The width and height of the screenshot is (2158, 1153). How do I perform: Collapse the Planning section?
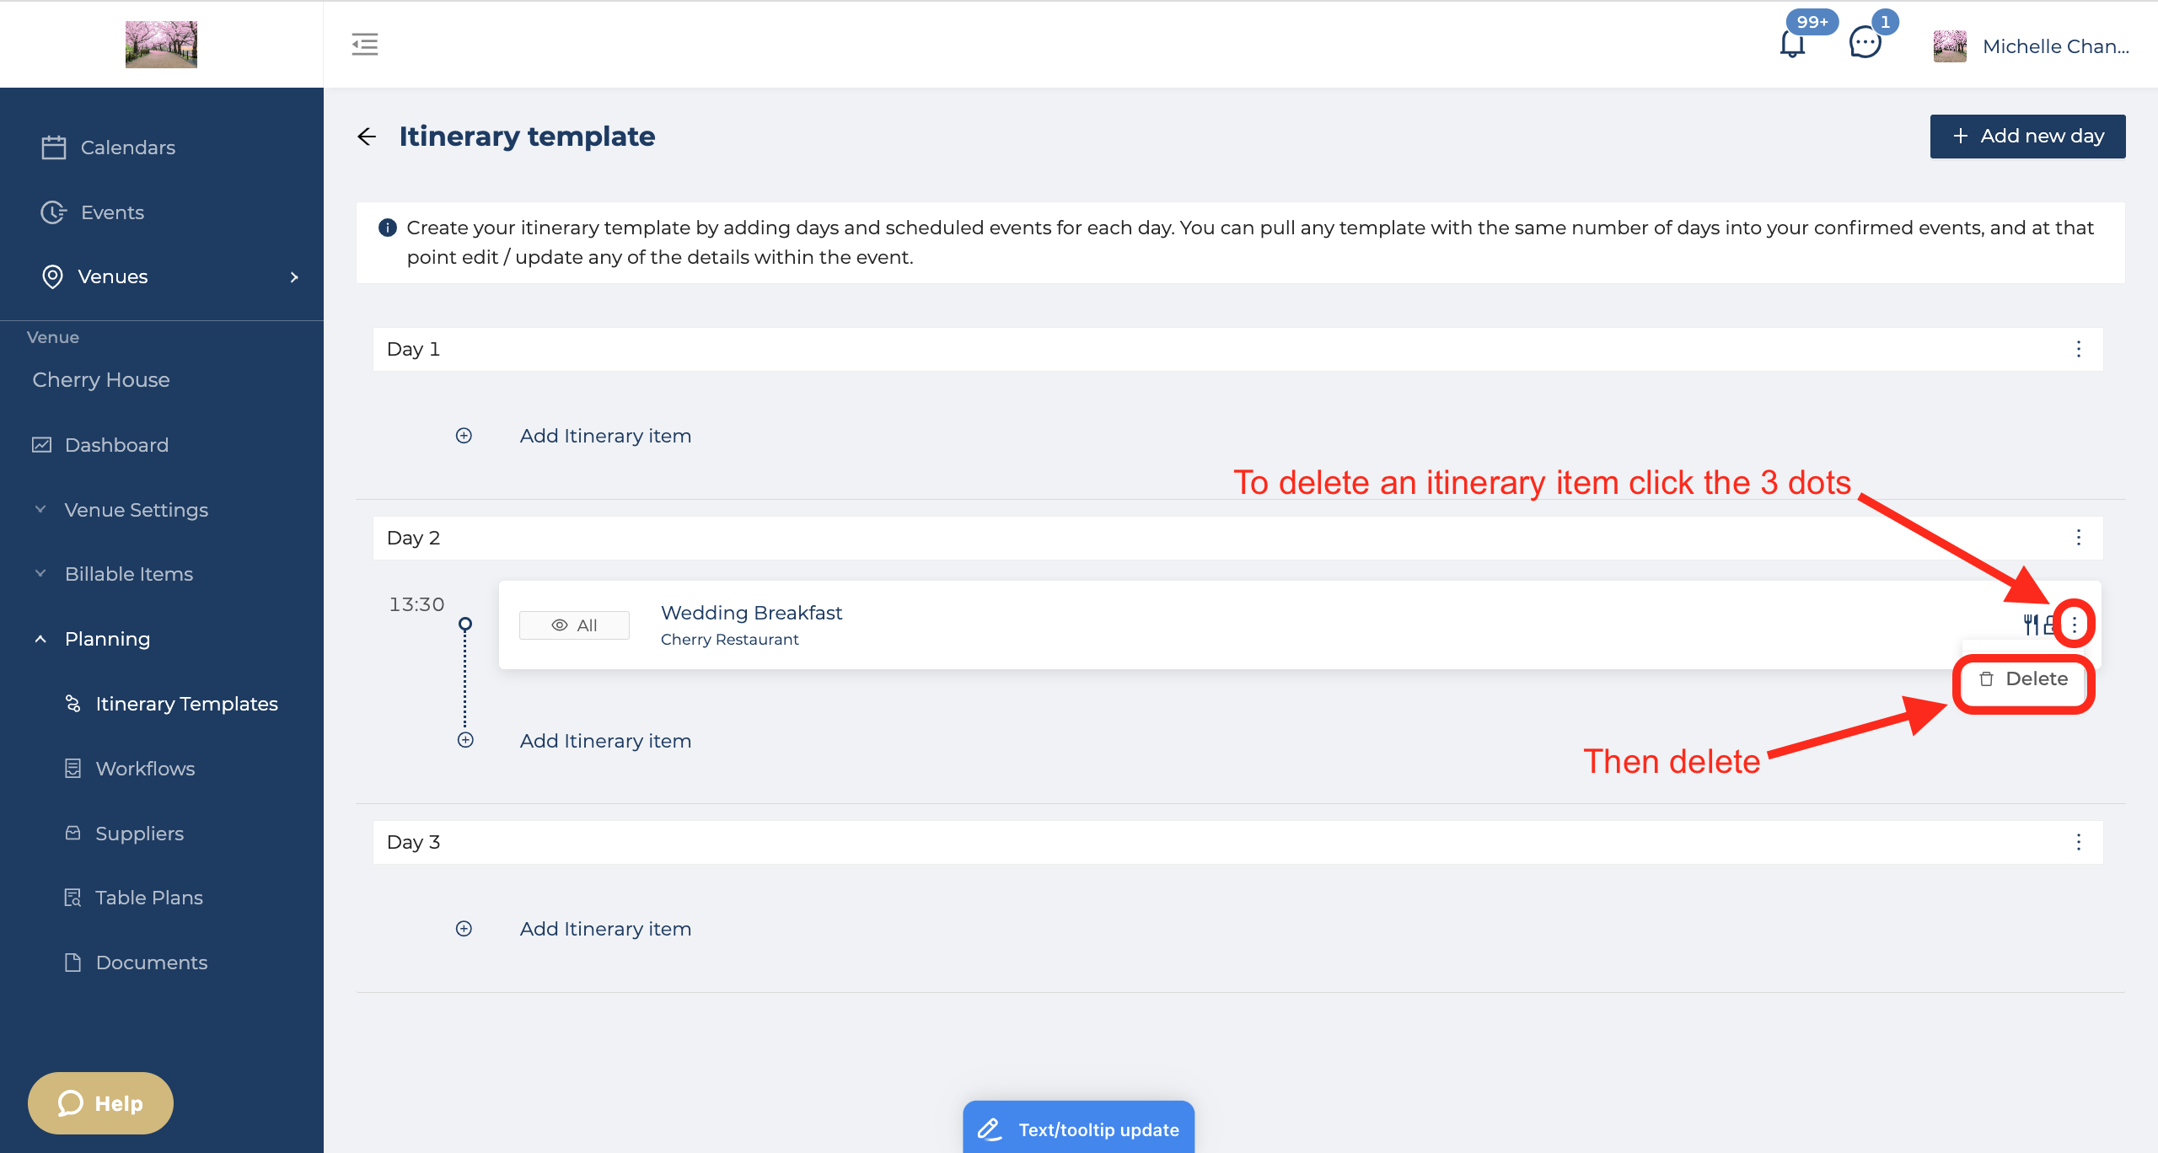point(107,639)
